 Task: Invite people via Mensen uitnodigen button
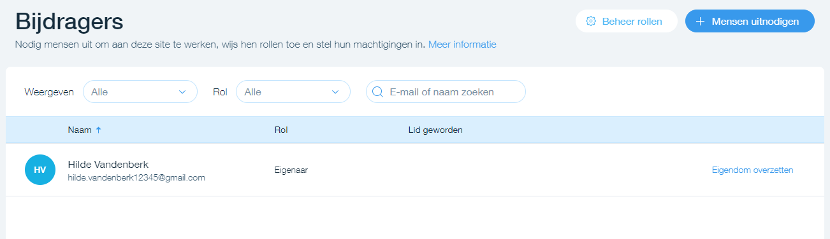[750, 21]
